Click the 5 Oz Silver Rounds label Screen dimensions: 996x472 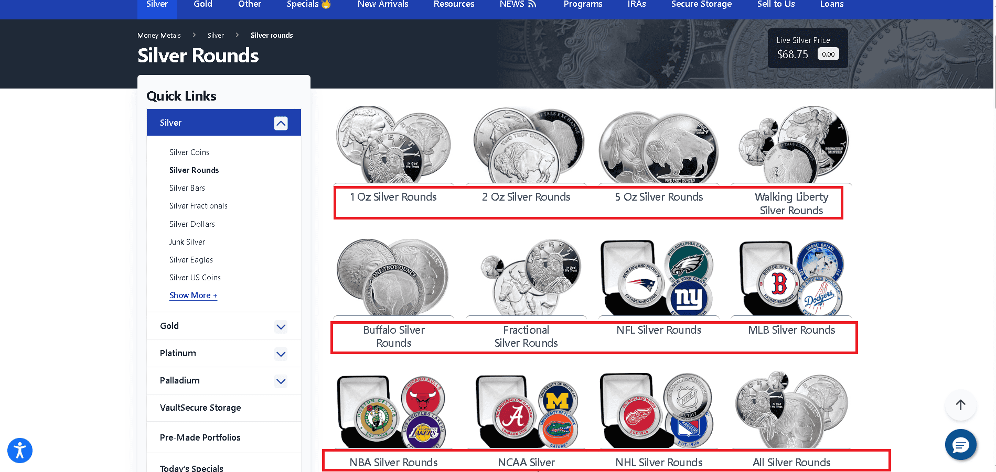pos(659,197)
